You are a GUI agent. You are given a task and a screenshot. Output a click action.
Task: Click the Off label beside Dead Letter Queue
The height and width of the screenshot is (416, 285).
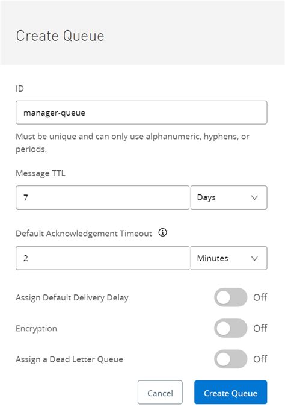pyautogui.click(x=260, y=359)
